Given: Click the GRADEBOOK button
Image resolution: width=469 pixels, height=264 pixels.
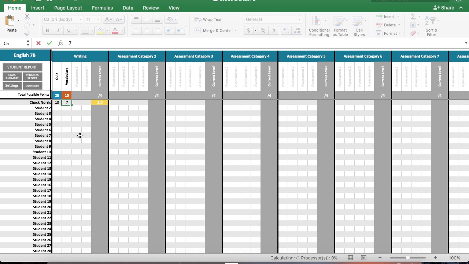Looking at the screenshot, I should point(32,86).
